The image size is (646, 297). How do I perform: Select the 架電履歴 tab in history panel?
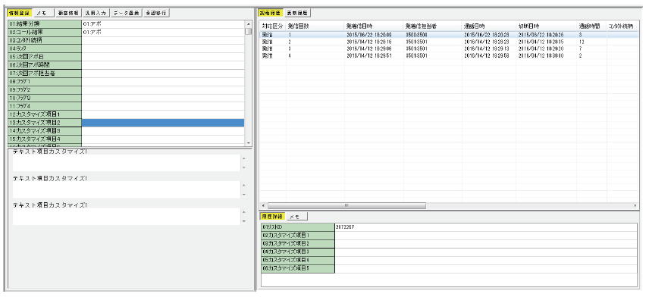click(271, 13)
